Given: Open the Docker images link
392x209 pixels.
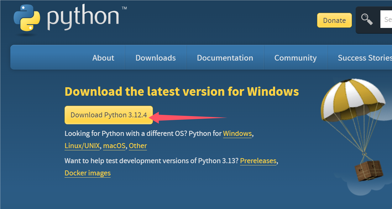Looking at the screenshot, I should [x=87, y=173].
